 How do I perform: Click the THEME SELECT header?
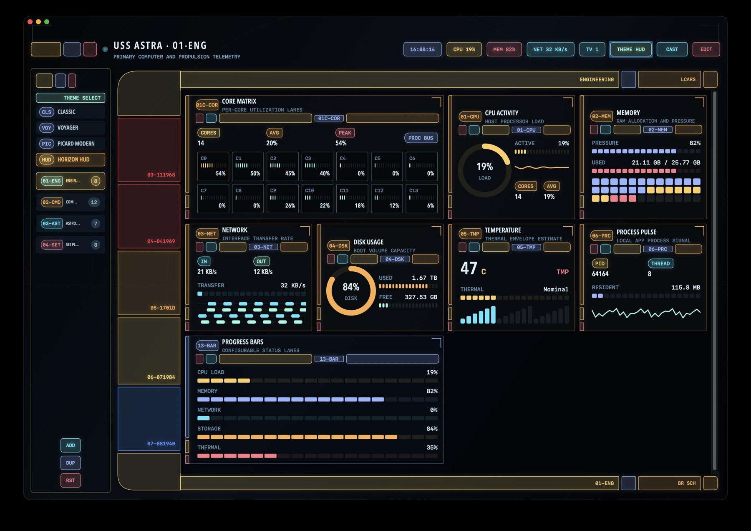coord(71,98)
